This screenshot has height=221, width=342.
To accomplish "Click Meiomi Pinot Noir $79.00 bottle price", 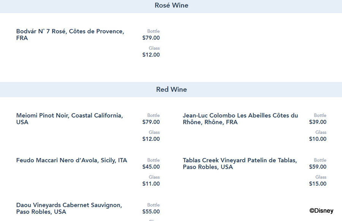I will [151, 122].
